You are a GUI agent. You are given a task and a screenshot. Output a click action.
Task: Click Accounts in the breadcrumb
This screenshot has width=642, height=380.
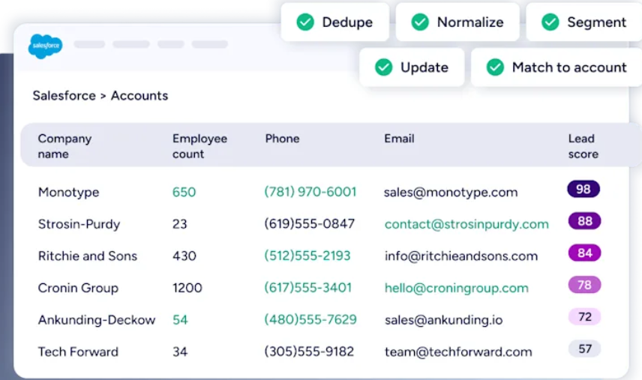(x=139, y=96)
